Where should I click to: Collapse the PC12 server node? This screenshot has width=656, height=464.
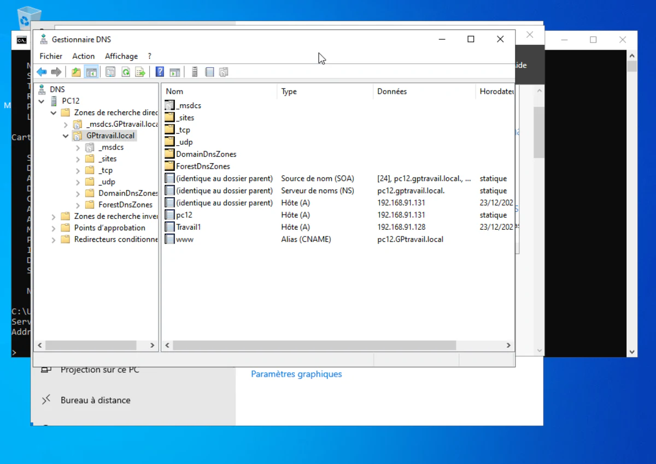pos(42,101)
